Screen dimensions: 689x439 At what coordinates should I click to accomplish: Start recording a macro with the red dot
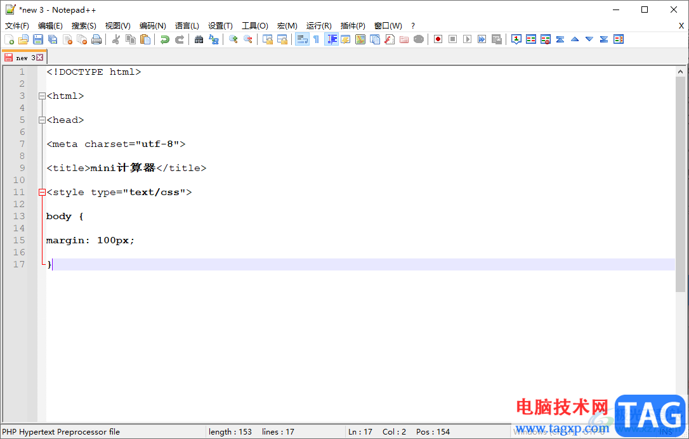pos(438,39)
